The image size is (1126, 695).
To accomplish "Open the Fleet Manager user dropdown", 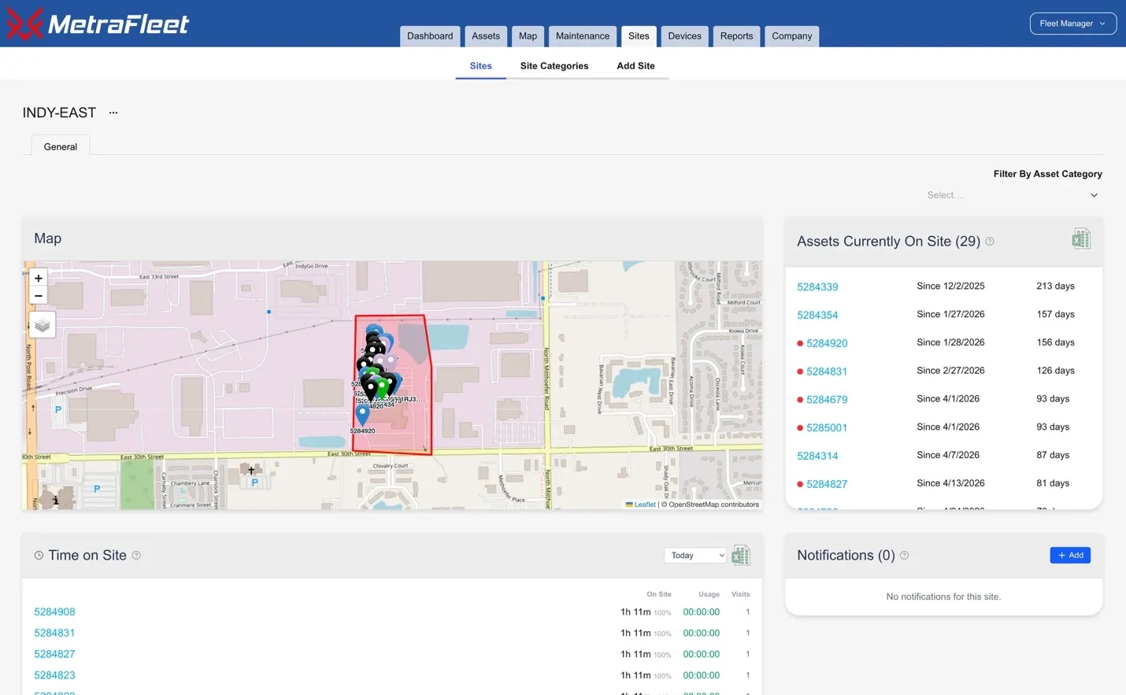I will click(1072, 24).
